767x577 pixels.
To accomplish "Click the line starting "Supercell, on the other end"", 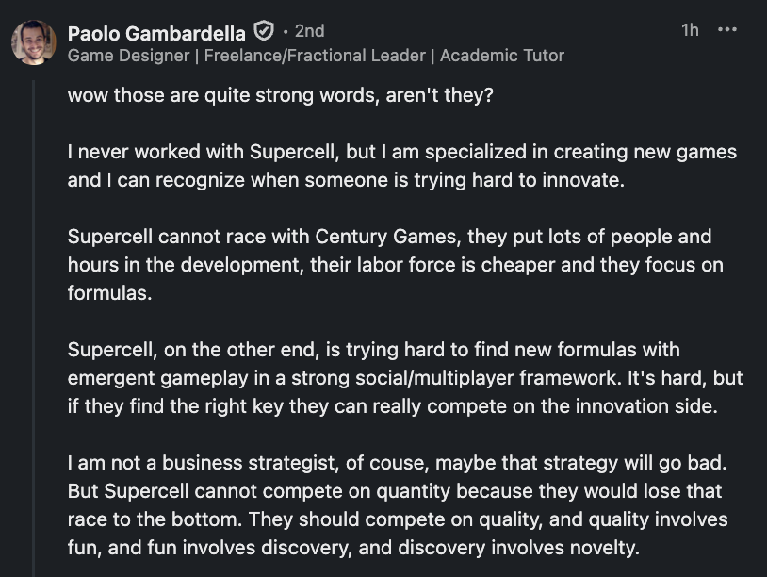I will coord(373,350).
